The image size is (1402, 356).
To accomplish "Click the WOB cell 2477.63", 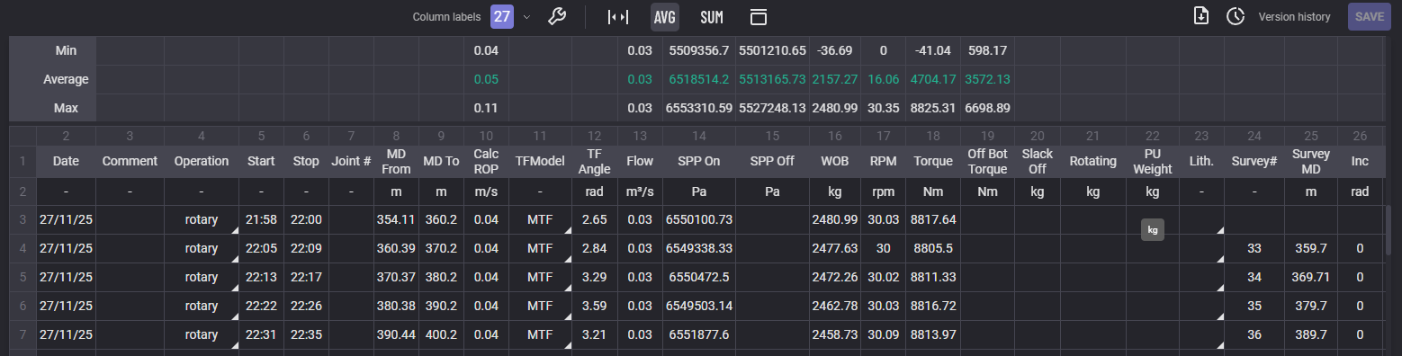I will pos(836,248).
